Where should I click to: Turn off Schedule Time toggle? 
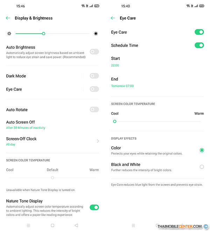(199, 45)
